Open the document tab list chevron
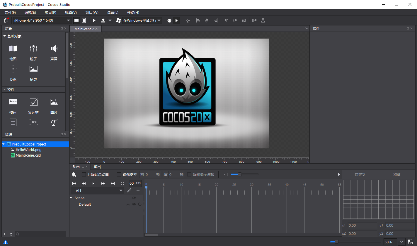The height and width of the screenshot is (246, 417). [x=307, y=29]
